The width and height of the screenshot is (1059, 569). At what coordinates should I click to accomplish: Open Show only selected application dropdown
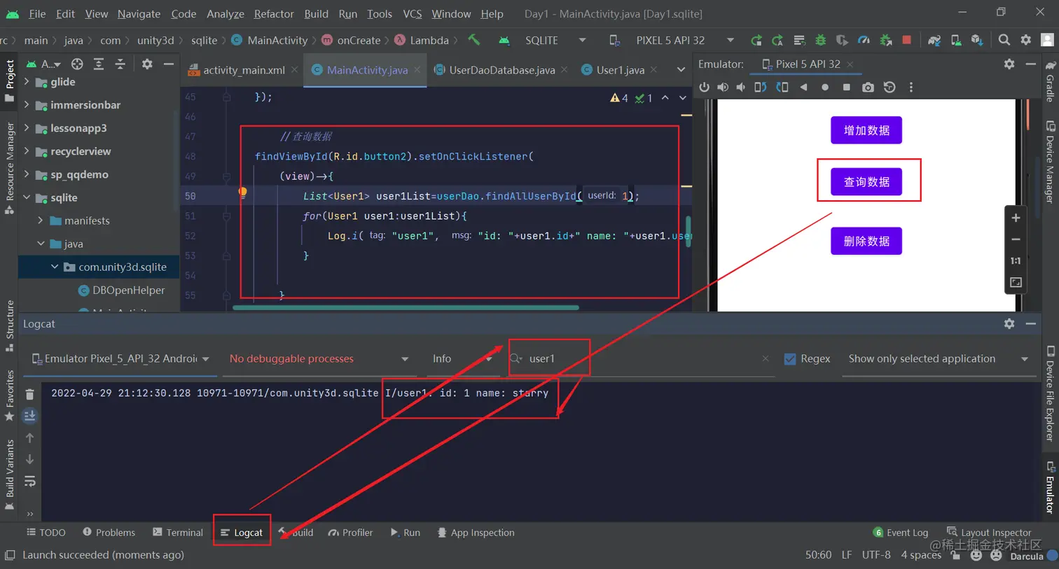coord(939,358)
